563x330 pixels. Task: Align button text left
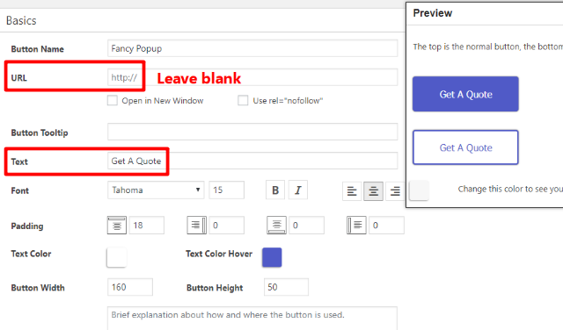[352, 191]
